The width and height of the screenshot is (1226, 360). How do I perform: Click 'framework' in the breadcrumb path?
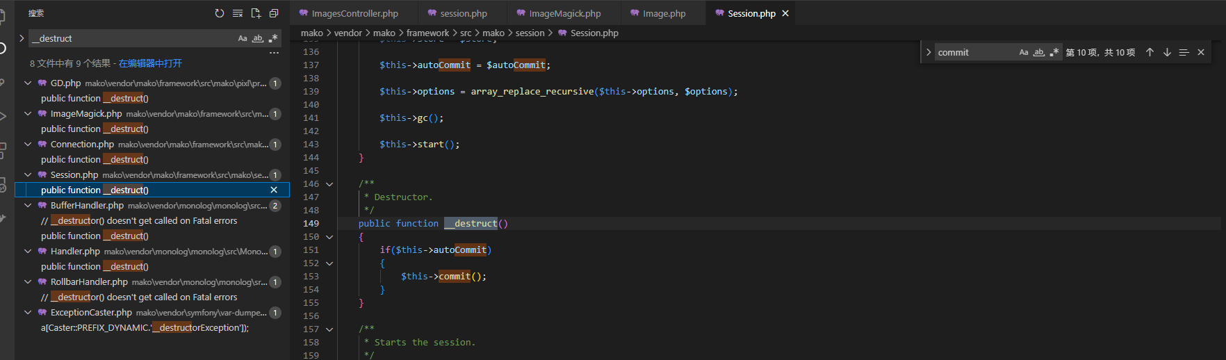[x=427, y=33]
